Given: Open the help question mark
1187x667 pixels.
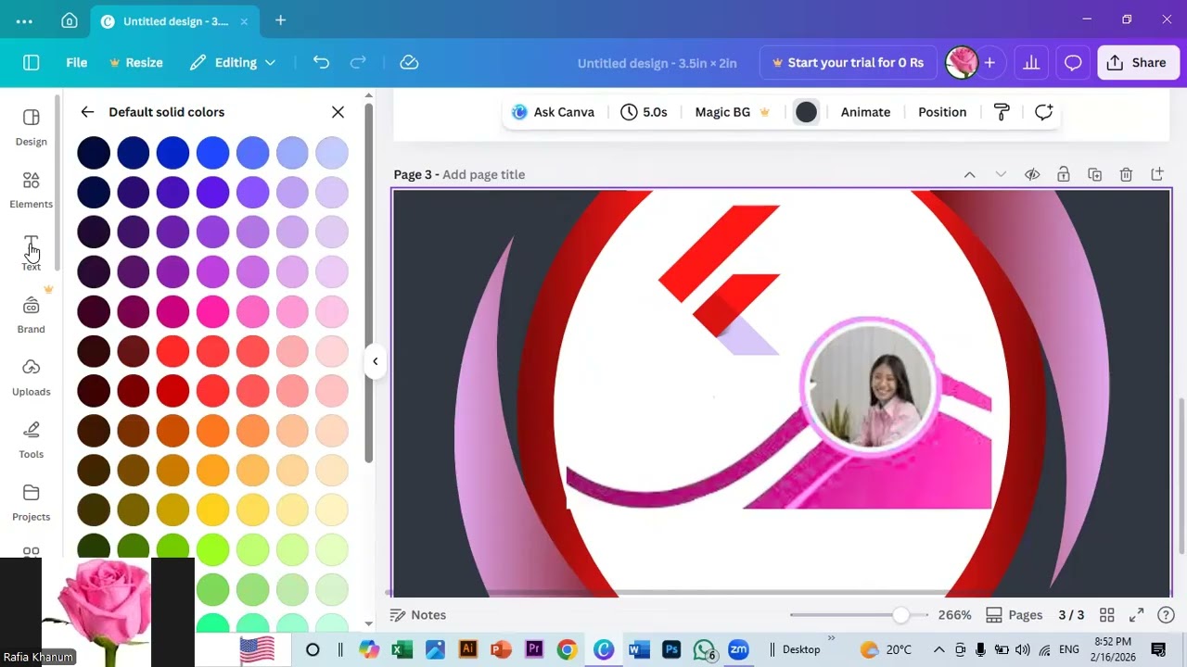Looking at the screenshot, I should (1166, 615).
